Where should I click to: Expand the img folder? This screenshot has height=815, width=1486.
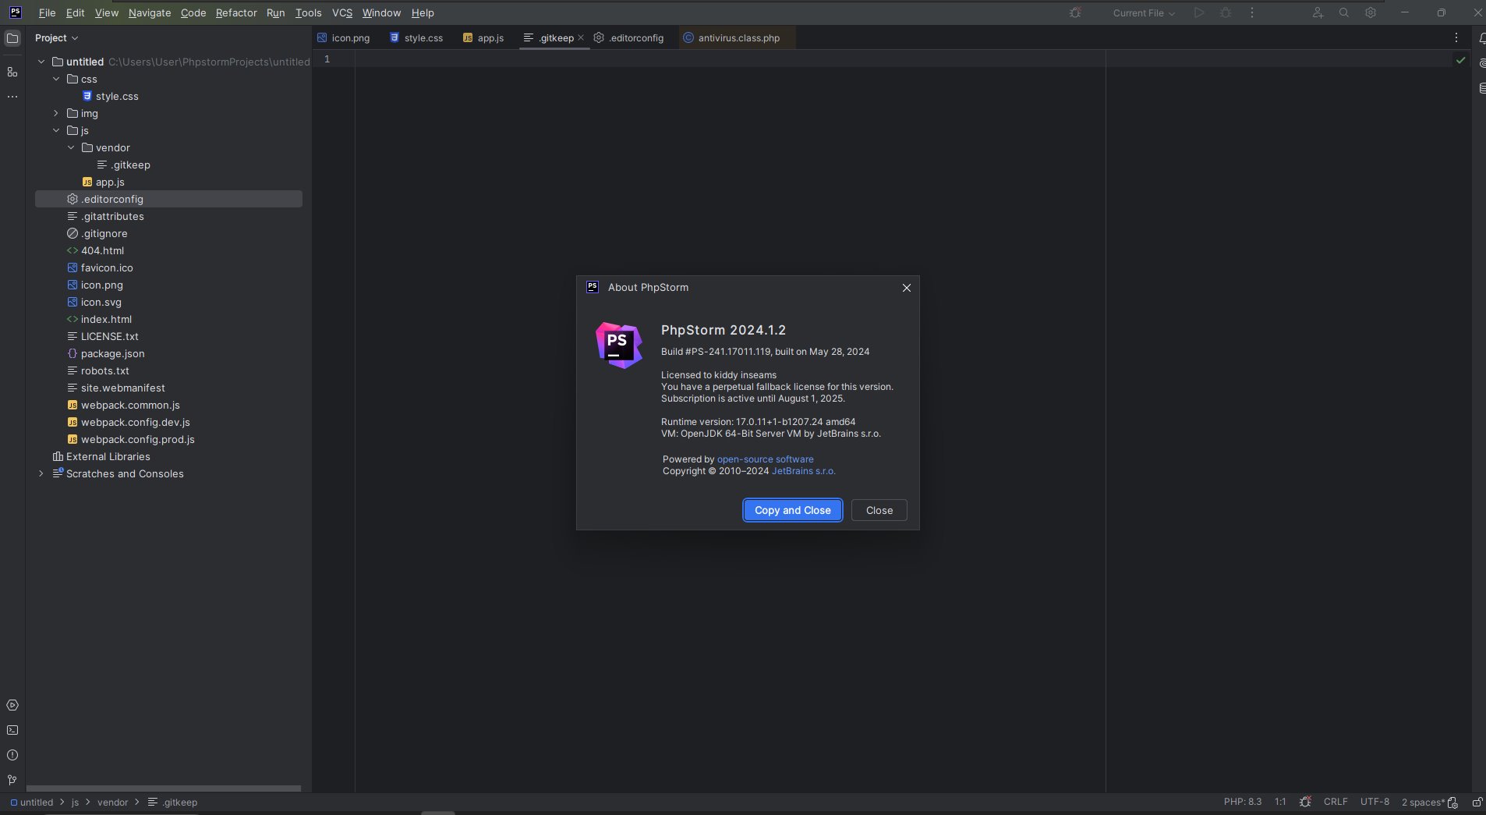click(56, 113)
